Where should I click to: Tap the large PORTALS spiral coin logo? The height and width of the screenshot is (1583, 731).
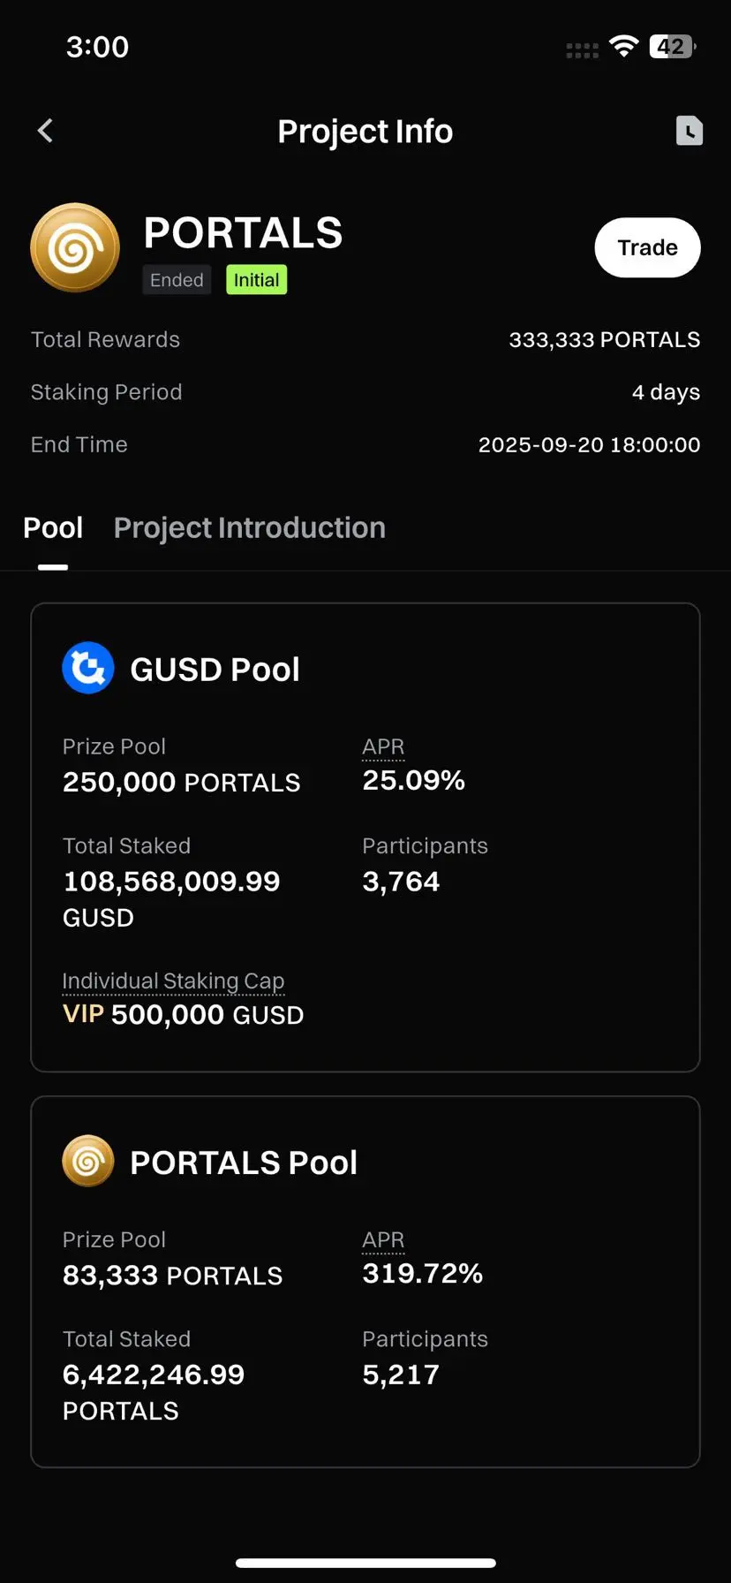pyautogui.click(x=75, y=248)
